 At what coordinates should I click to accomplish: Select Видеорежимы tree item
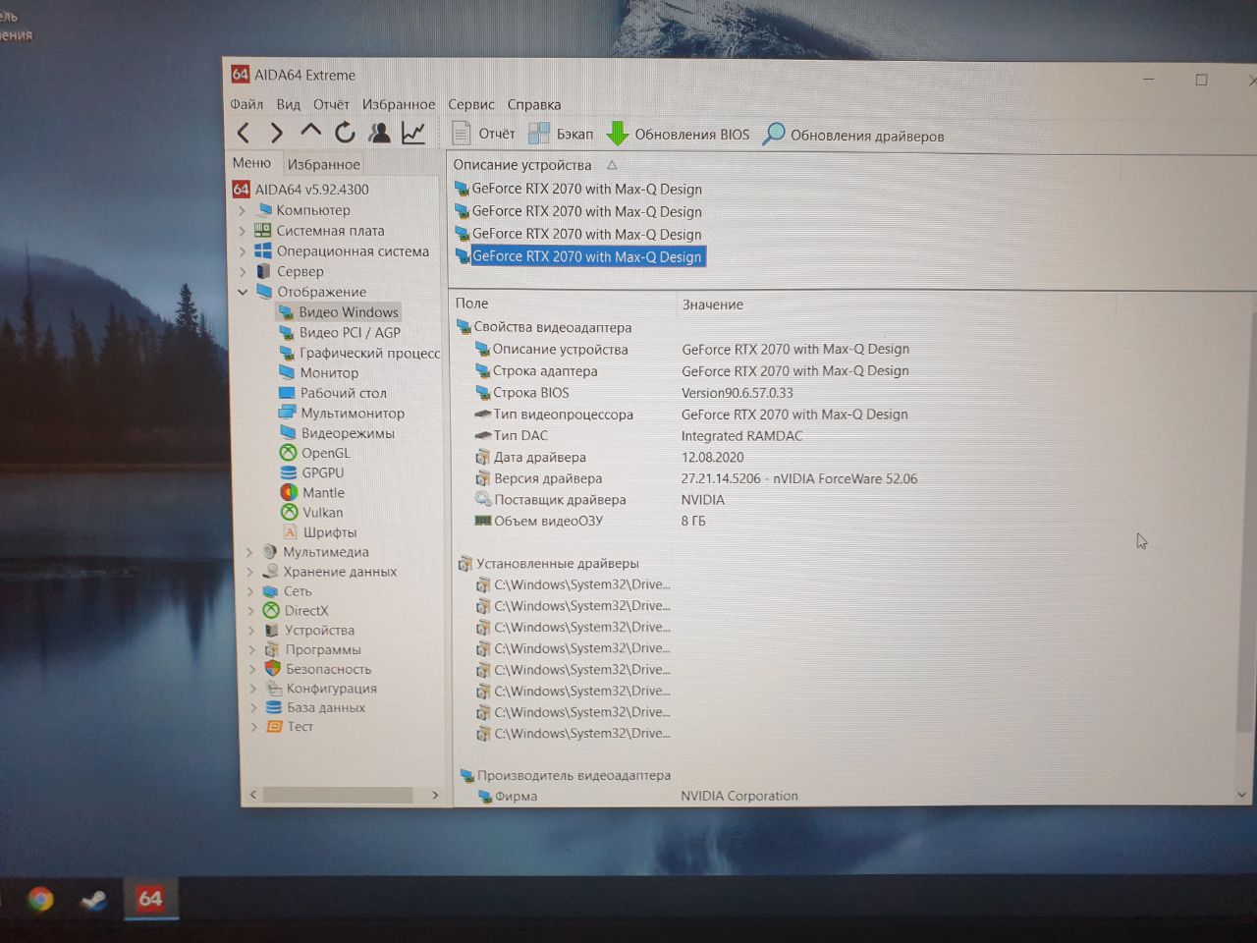(337, 433)
